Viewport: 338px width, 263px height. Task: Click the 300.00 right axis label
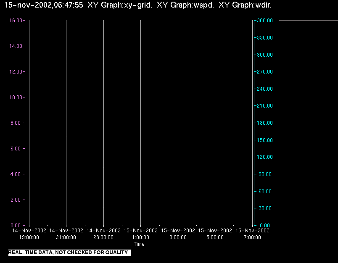pos(265,55)
